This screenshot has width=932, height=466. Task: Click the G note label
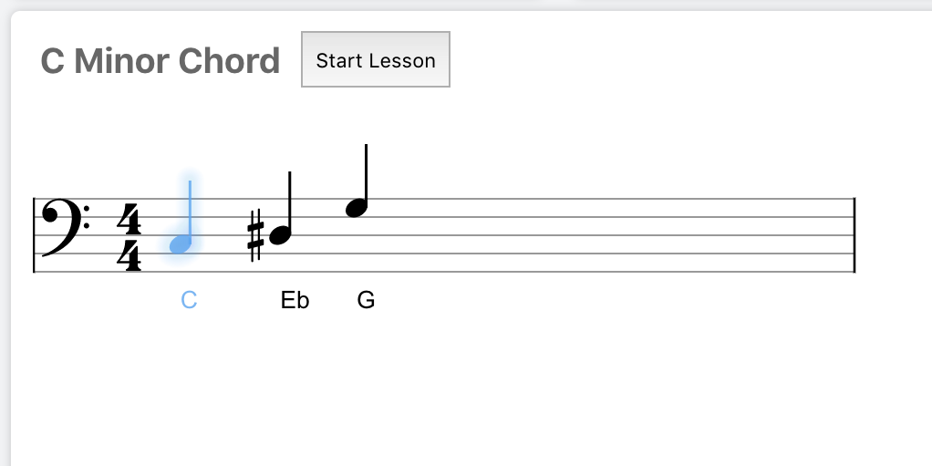367,300
